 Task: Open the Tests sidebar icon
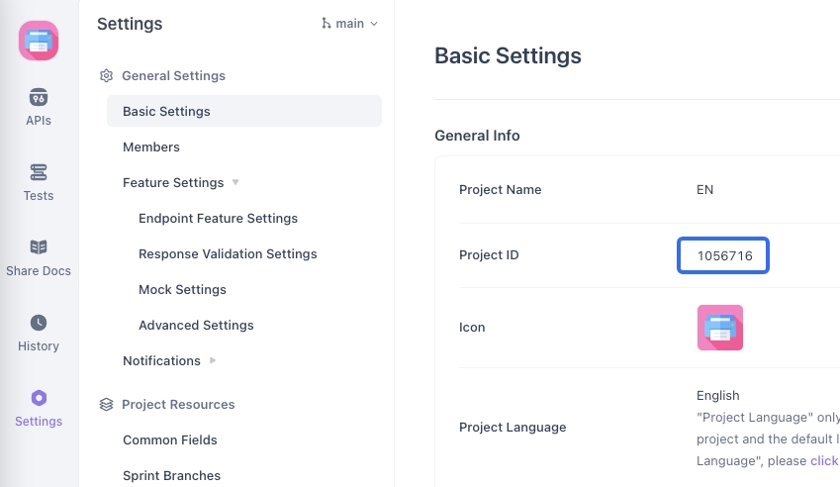coord(39,172)
